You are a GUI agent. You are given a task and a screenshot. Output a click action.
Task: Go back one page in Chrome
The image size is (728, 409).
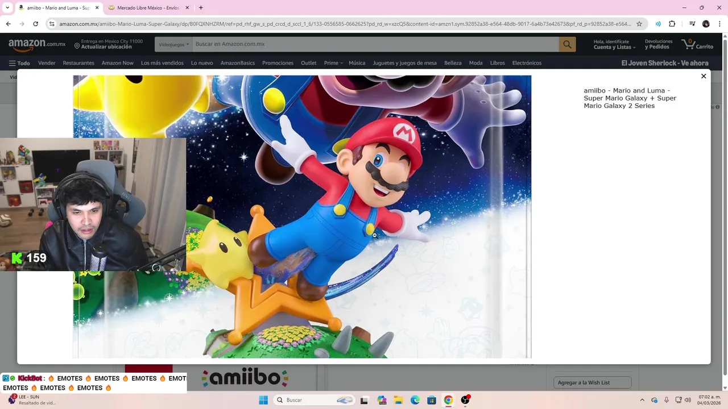[x=9, y=24]
